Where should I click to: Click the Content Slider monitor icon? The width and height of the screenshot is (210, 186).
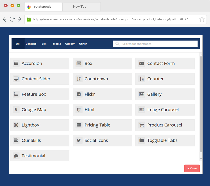coord(16,79)
